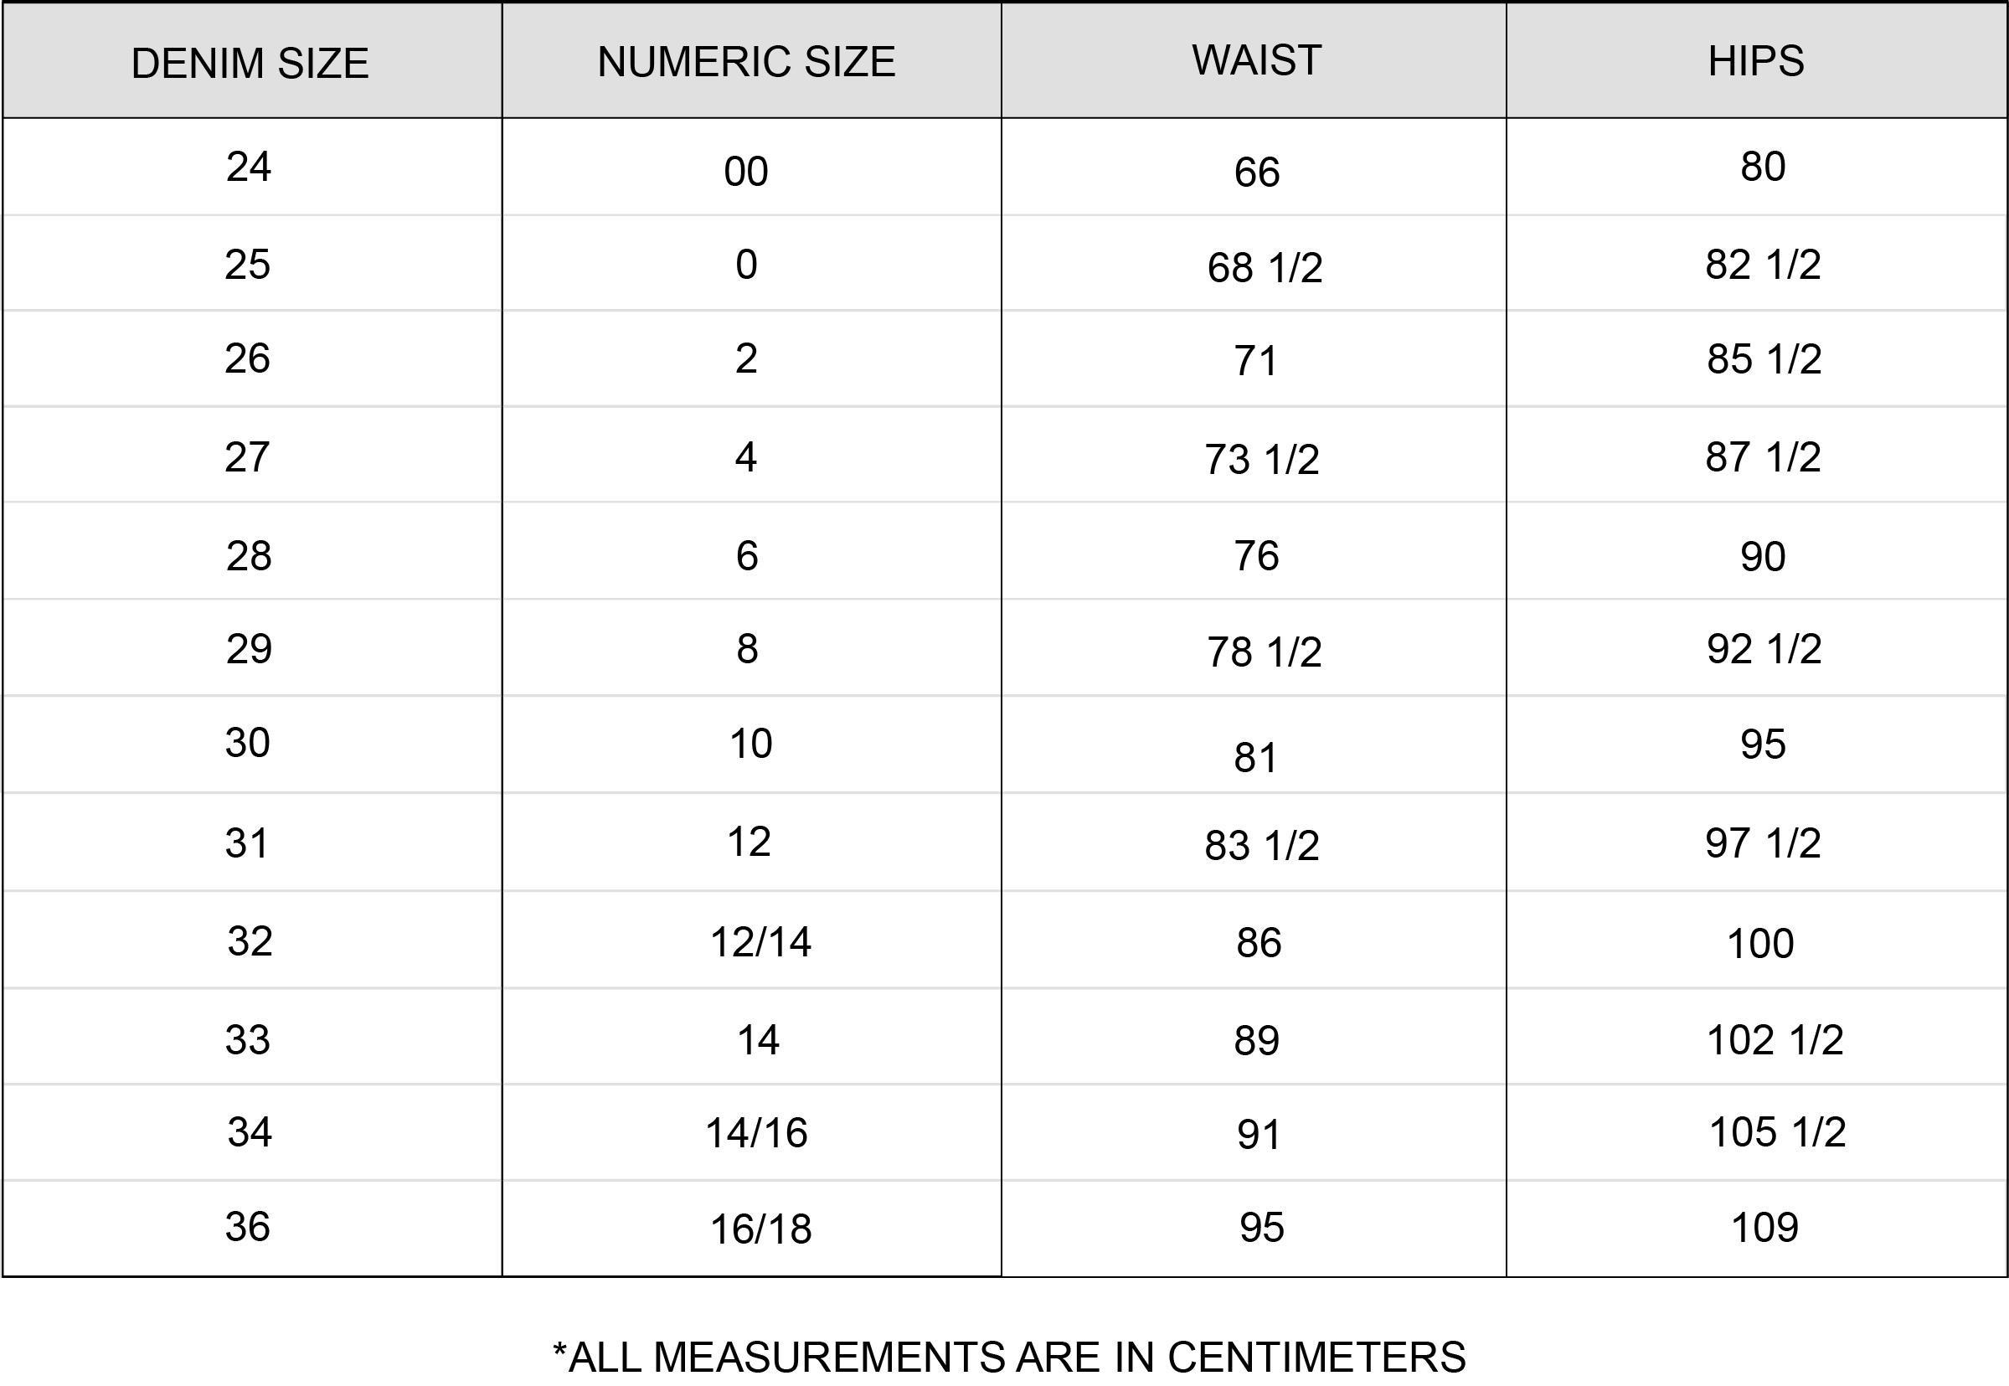
Task: Click the hips value 109
Action: click(x=1764, y=1227)
